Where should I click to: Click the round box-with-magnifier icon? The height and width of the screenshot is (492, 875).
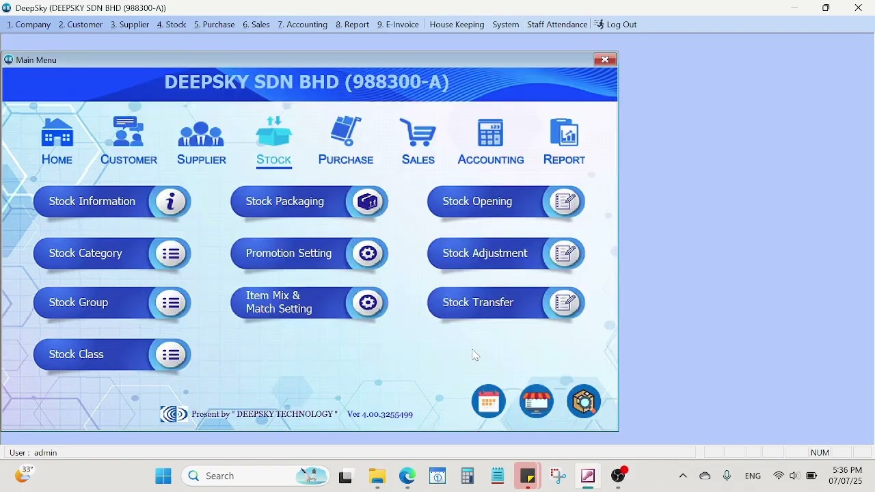point(584,402)
